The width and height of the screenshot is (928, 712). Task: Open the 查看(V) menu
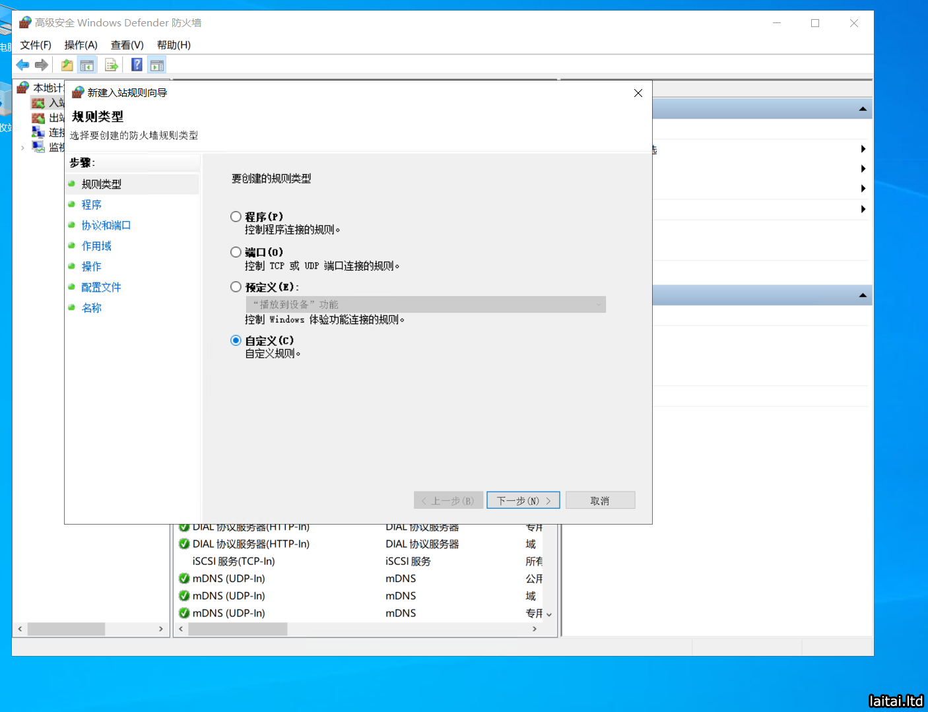(127, 45)
